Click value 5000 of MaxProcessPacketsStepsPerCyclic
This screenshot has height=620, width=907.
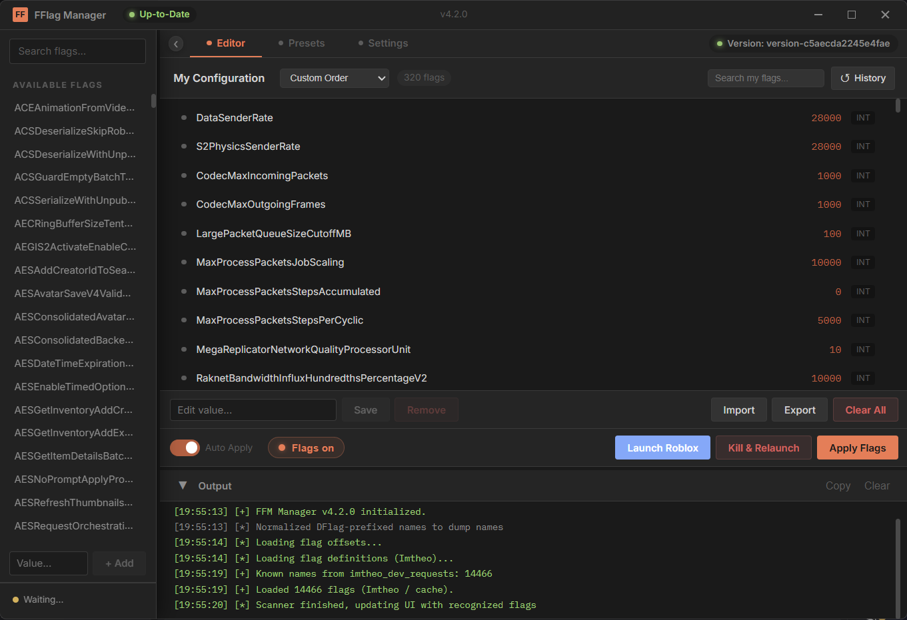[x=830, y=320]
